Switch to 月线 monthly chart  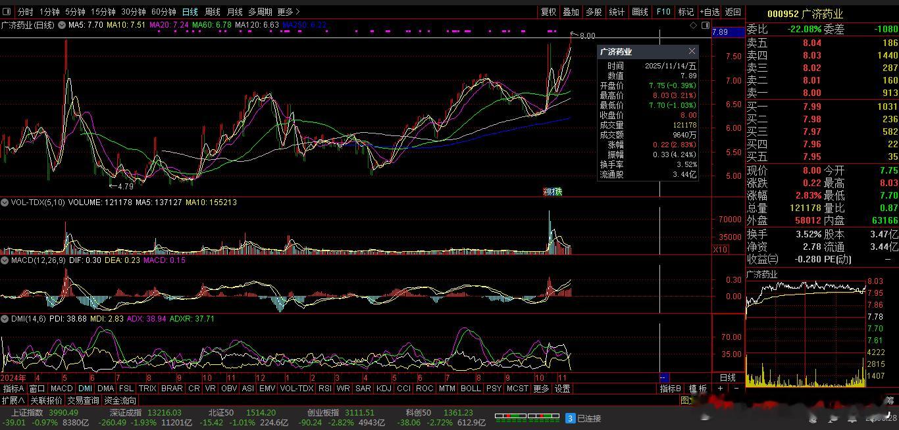click(234, 12)
